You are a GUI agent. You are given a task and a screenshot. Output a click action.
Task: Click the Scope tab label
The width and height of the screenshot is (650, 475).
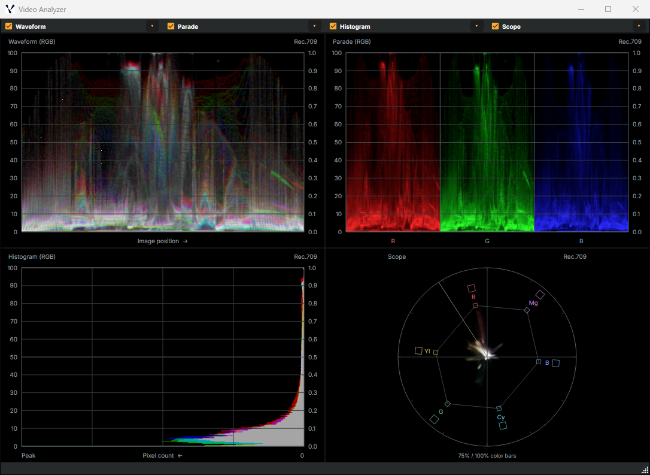coord(511,26)
